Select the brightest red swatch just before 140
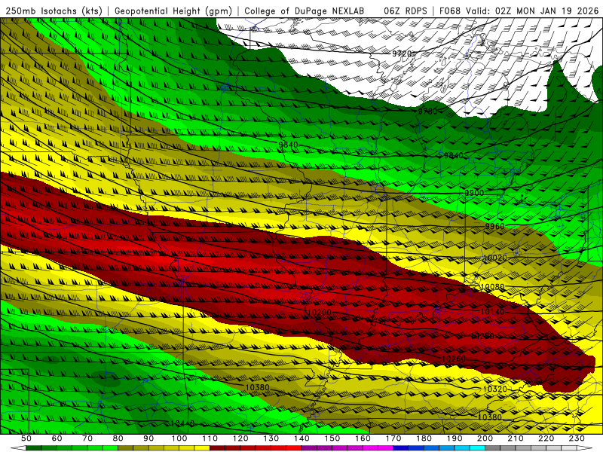This screenshot has width=603, height=452. coord(294,448)
